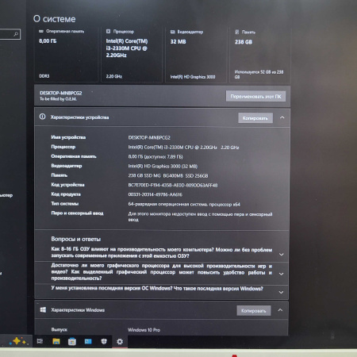Select the 238 GB storage card
The image size is (357, 357).
259,56
